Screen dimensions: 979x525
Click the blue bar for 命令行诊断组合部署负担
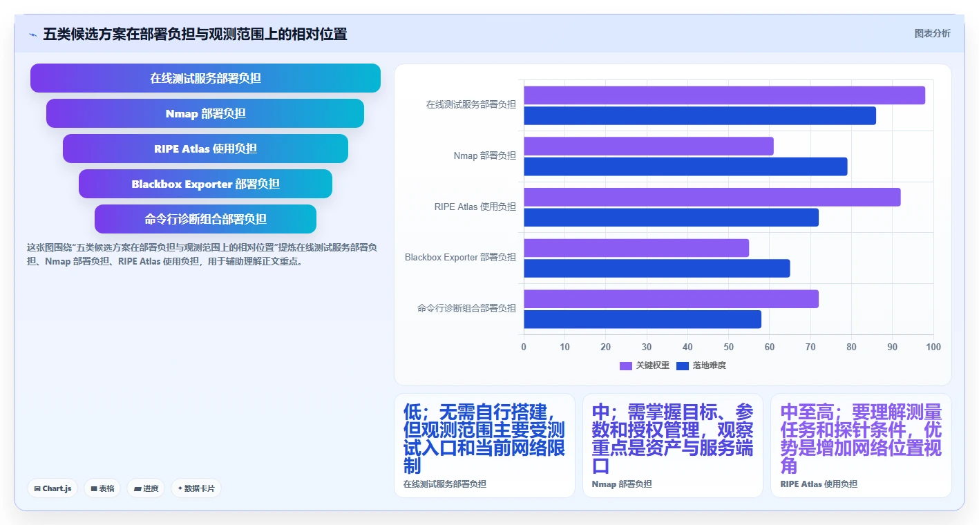(x=643, y=319)
